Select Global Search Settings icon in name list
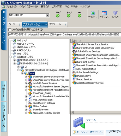121x136 pixels. (x=74, y=72)
